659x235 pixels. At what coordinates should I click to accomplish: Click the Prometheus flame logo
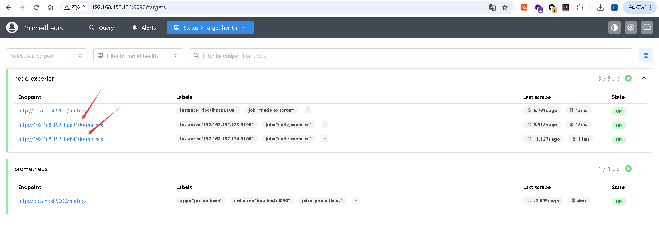click(12, 28)
